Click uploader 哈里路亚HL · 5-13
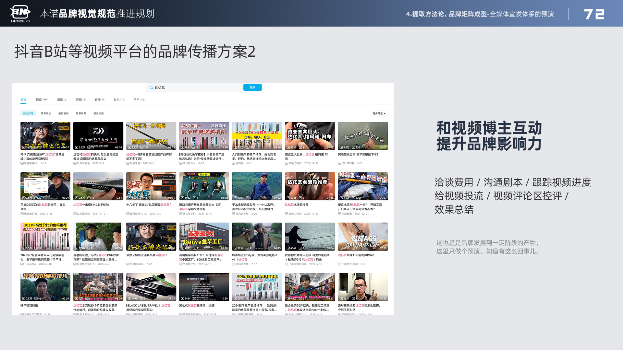The image size is (623, 350). click(x=33, y=163)
